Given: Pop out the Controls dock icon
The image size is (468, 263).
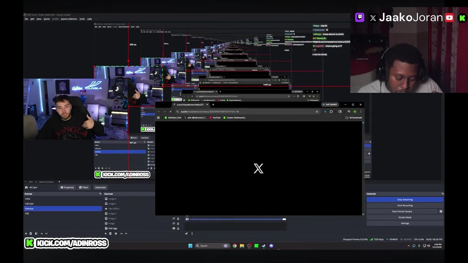Looking at the screenshot, I should click(x=442, y=194).
